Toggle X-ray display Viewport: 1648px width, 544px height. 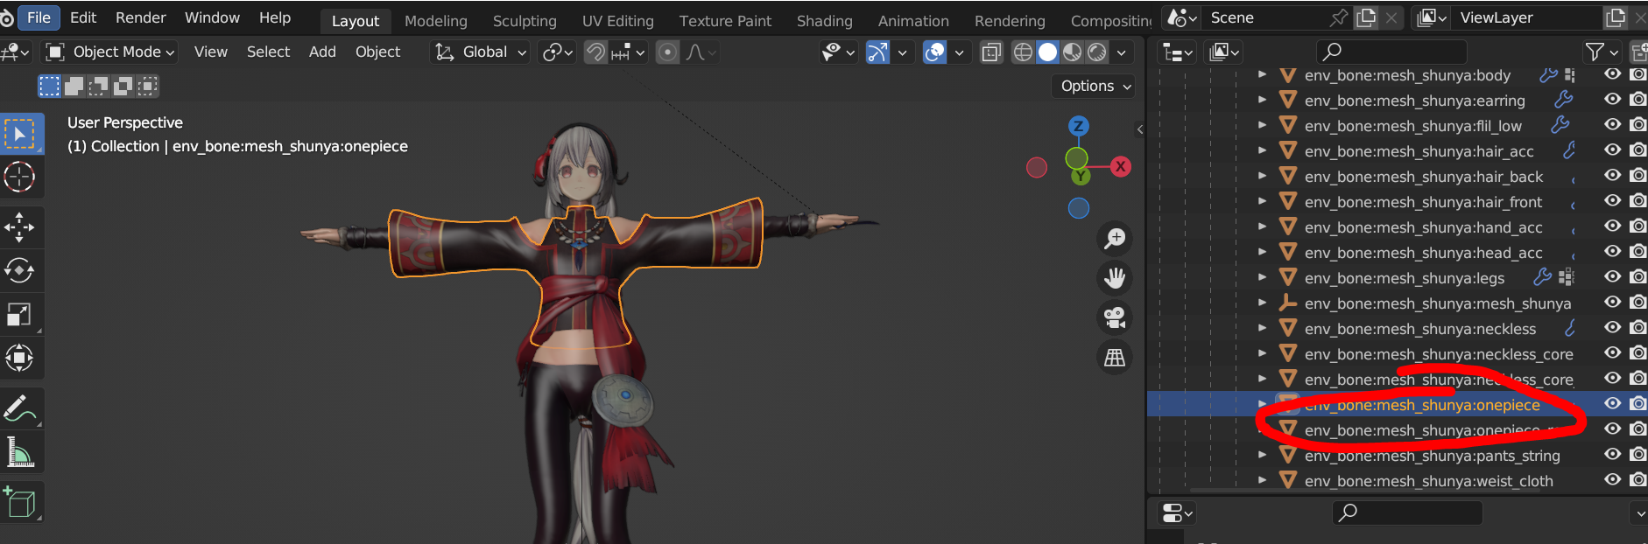point(991,52)
